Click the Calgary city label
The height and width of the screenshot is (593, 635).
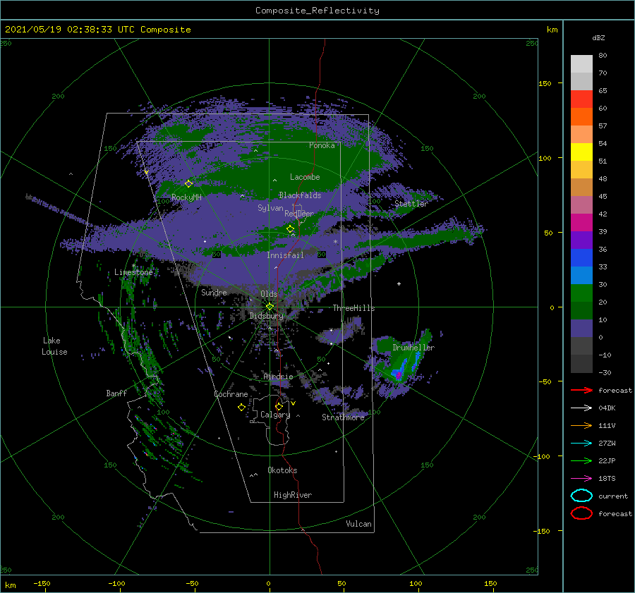click(275, 415)
